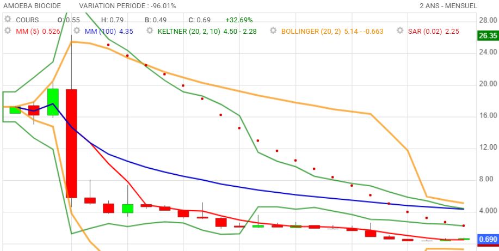Click the B: 0.49 low value
Viewport: 499px width, 251px height.
point(156,20)
